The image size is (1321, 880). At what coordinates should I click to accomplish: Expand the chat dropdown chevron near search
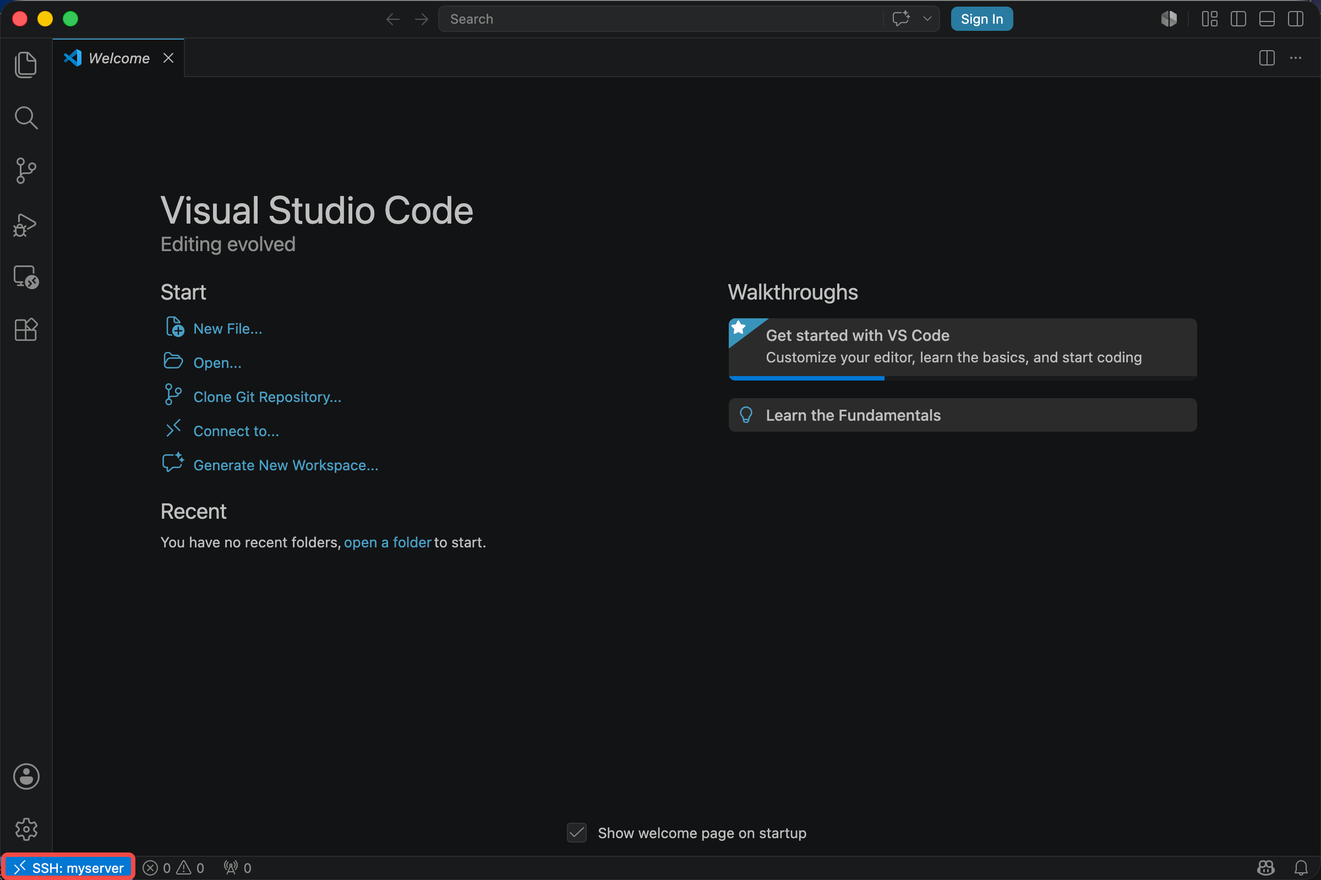[927, 19]
